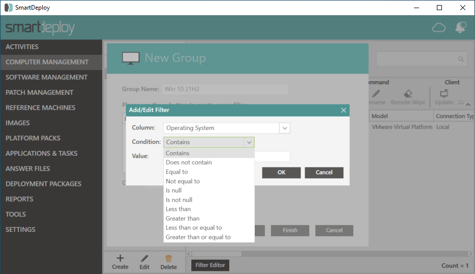Select 'Greater than or equal to' condition
The height and width of the screenshot is (274, 475).
coord(209,237)
